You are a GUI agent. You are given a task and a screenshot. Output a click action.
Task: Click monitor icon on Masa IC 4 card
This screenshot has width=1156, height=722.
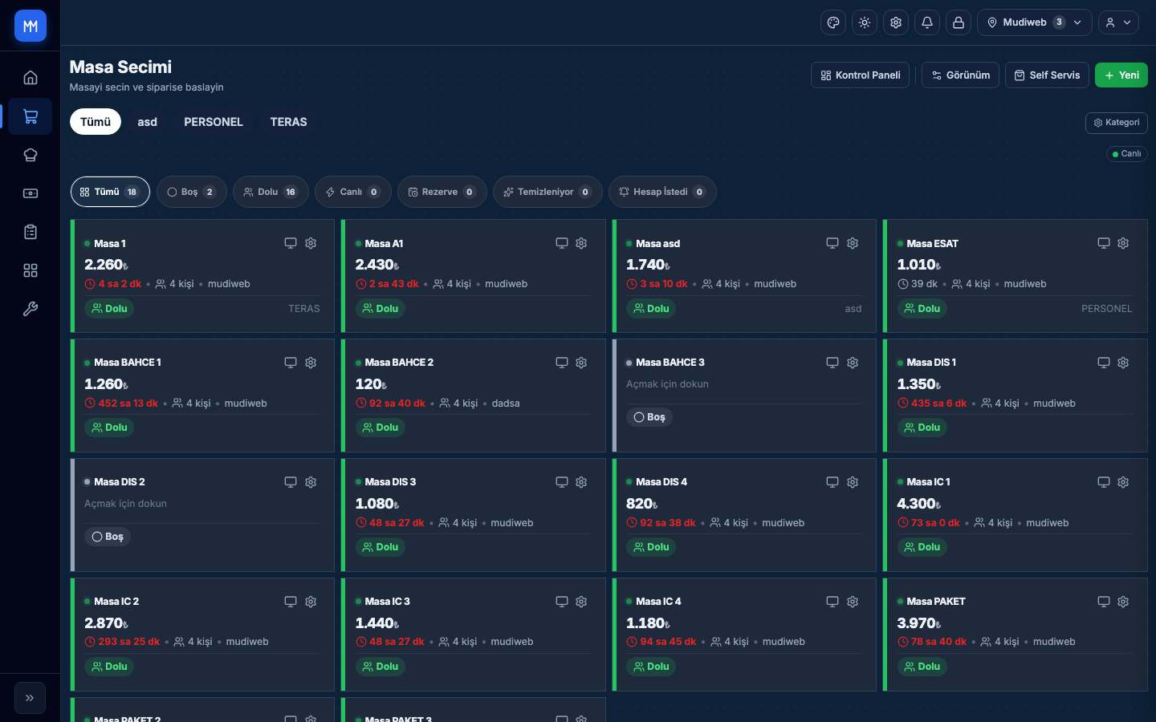832,602
